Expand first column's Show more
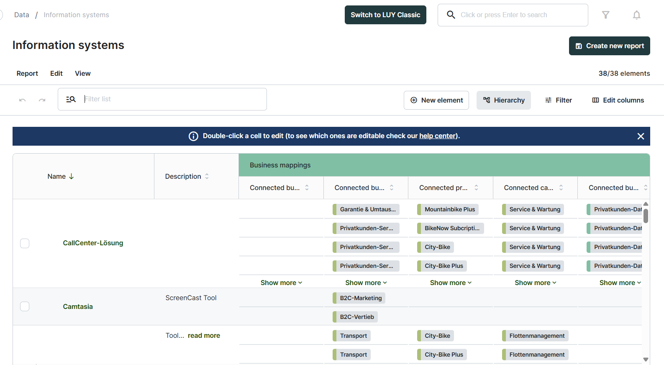 pyautogui.click(x=281, y=283)
